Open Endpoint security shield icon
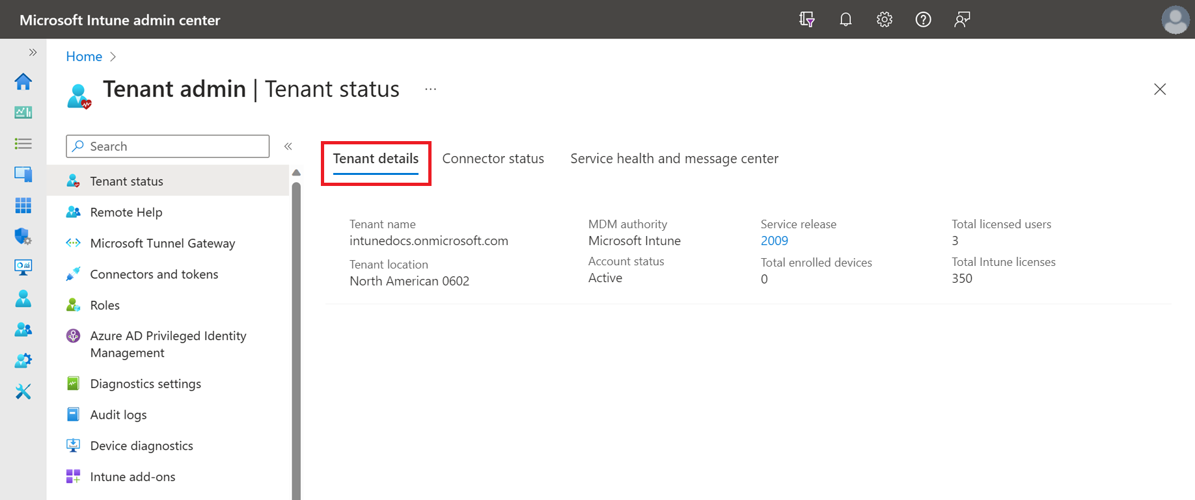The width and height of the screenshot is (1195, 500). click(x=23, y=236)
